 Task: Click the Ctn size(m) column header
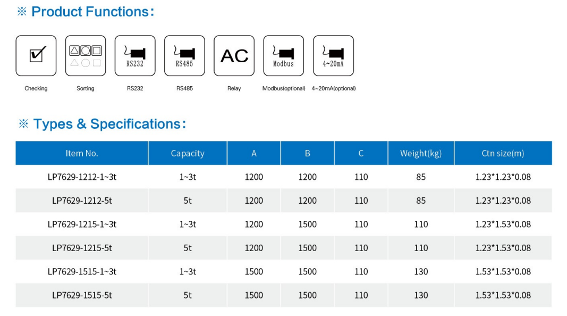coord(503,153)
